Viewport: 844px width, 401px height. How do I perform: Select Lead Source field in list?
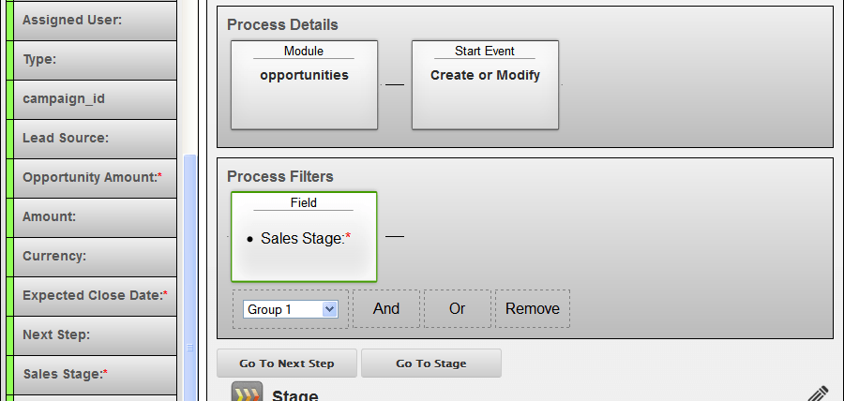coord(95,139)
